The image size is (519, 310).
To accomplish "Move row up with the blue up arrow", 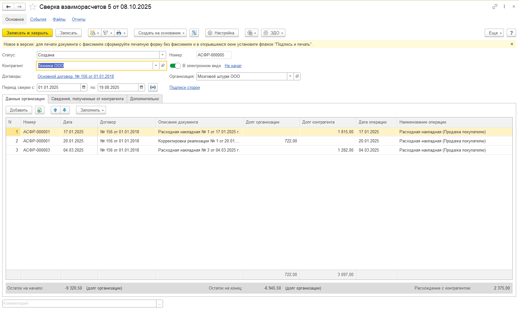I will point(55,110).
